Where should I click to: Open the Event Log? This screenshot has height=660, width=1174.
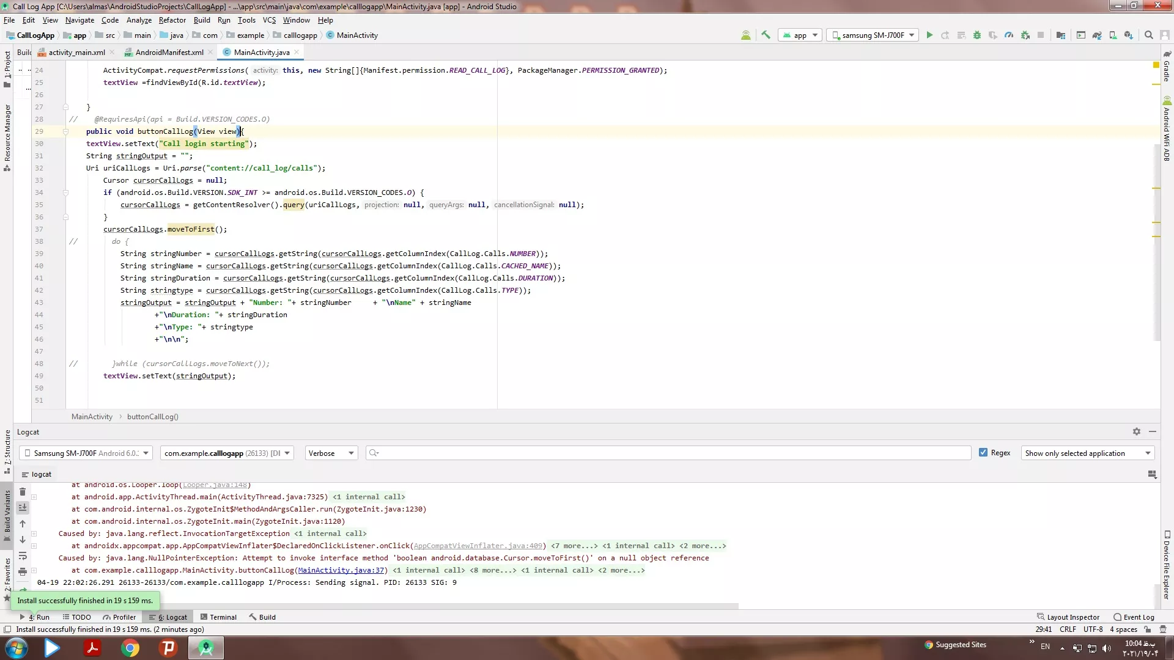(x=1134, y=617)
